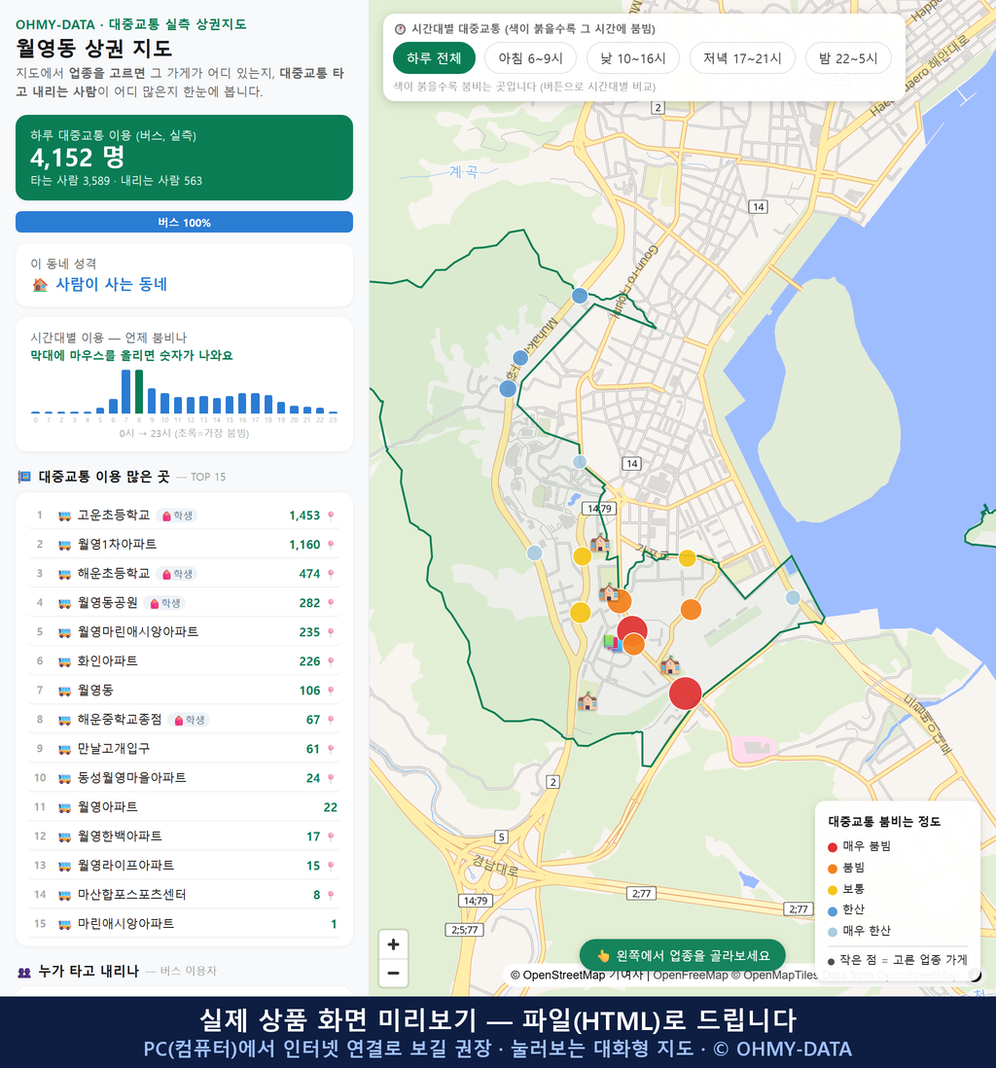Select the 저녁 17~21시 time filter
The width and height of the screenshot is (996, 1068).
click(x=742, y=58)
